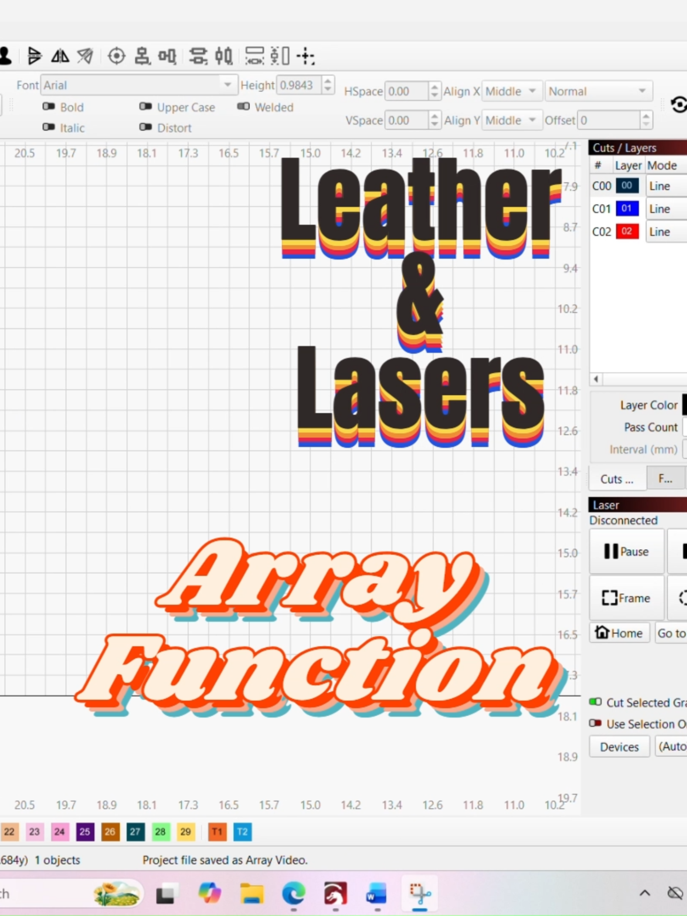
Task: Click the Devices button
Action: [x=619, y=747]
